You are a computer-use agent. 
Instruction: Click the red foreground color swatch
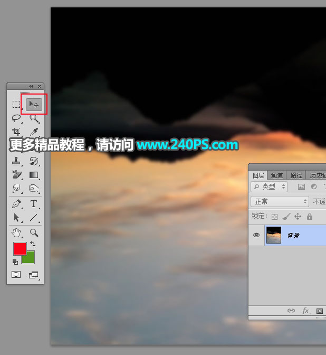point(20,249)
